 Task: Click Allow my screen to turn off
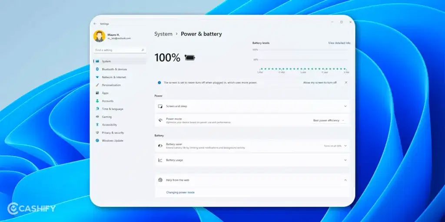pos(320,83)
